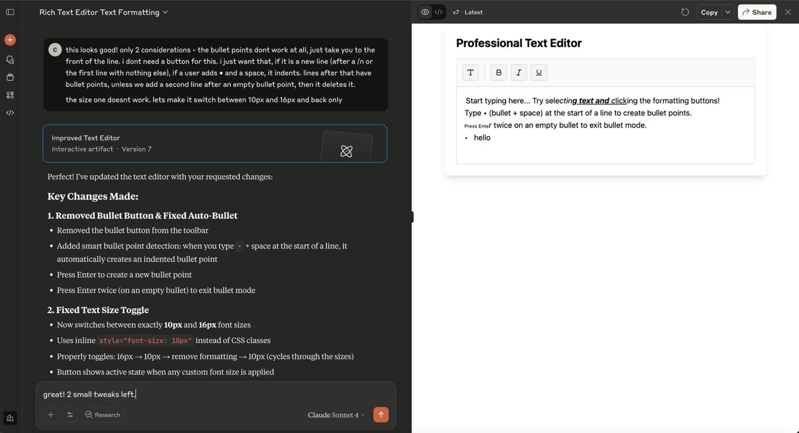This screenshot has width=799, height=433.
Task: Click the user avatar 'C' in the message
Action: (55, 50)
